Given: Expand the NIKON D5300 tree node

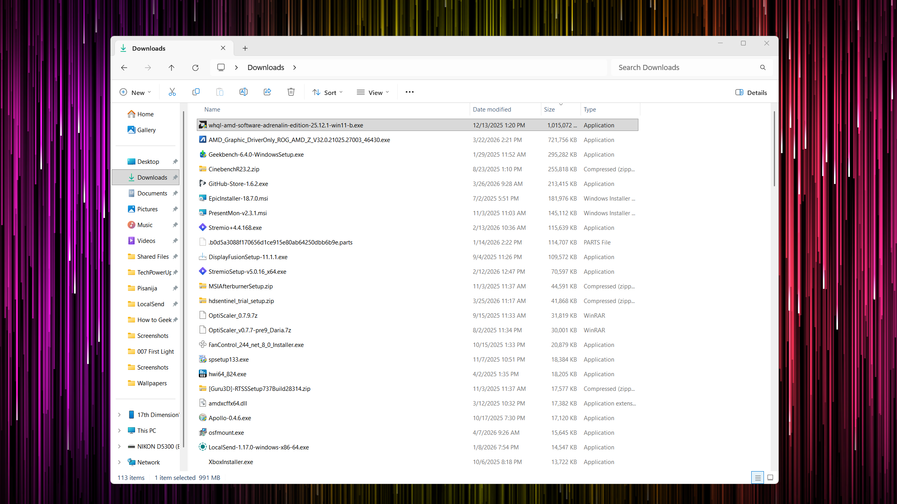Looking at the screenshot, I should coord(119,446).
